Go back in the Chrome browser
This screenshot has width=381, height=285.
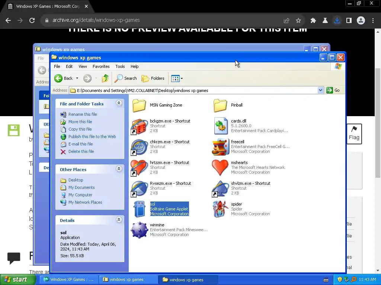click(8, 20)
